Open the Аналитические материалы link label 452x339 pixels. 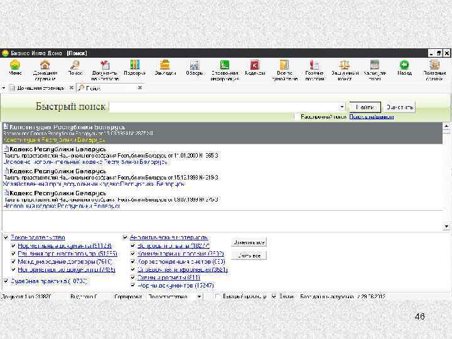(169, 237)
